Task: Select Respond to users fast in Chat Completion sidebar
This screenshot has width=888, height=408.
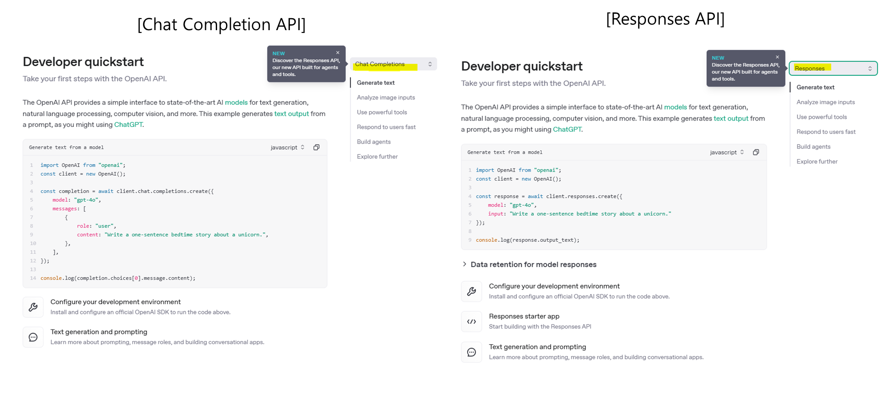Action: click(x=386, y=127)
